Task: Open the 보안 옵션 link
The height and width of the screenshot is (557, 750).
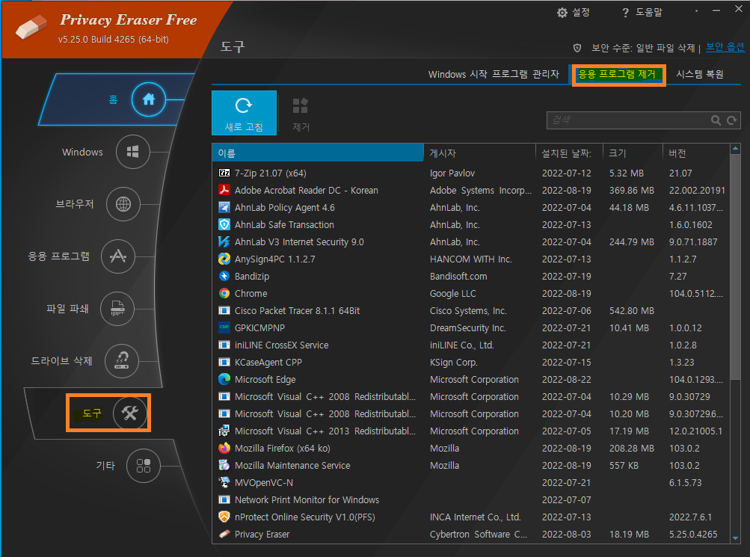Action: [725, 47]
